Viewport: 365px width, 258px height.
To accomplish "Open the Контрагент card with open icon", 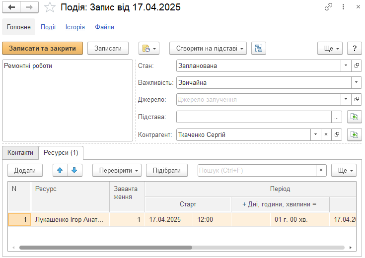I will [x=337, y=134].
